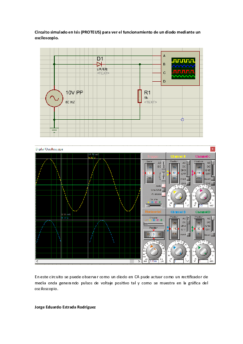Click Channel D coupling slider
Screen dimensions: 243x344
[x=213, y=224]
